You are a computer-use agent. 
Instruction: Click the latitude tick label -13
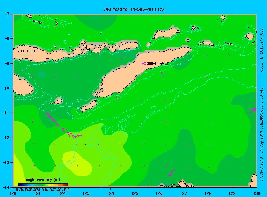tap(7, 162)
